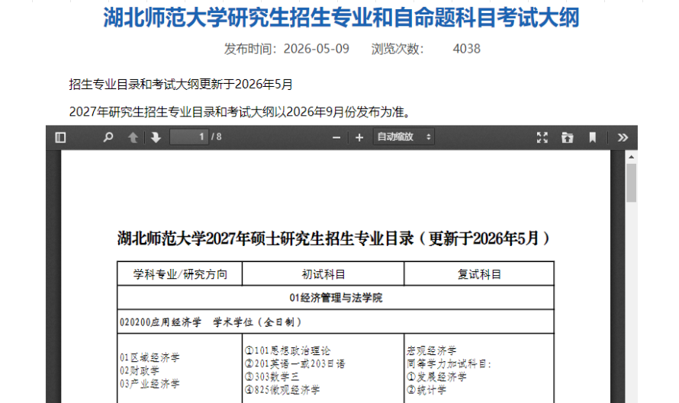
Task: Click ②统计学 in the table
Action: (426, 389)
